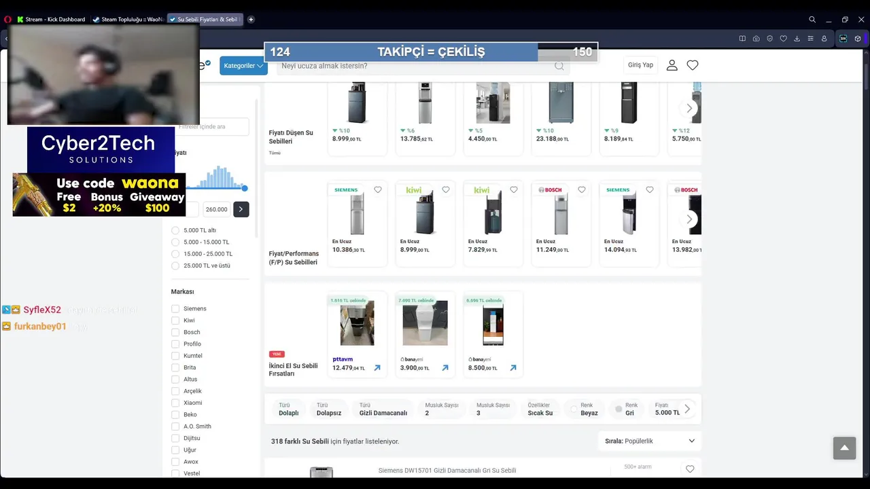This screenshot has width=870, height=489.
Task: Apply the Renk Gri color chip
Action: [625, 409]
